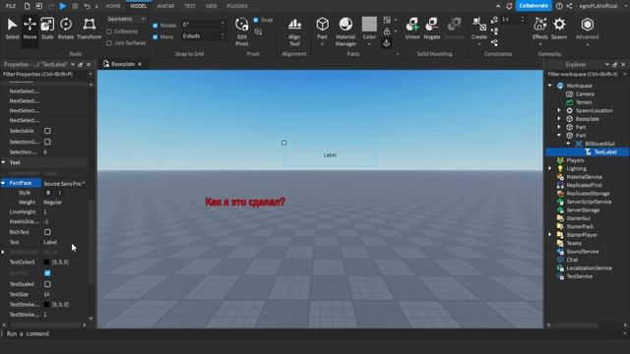Open the TextStrokeColor3 color swatch
The height and width of the screenshot is (354, 630).
point(47,305)
